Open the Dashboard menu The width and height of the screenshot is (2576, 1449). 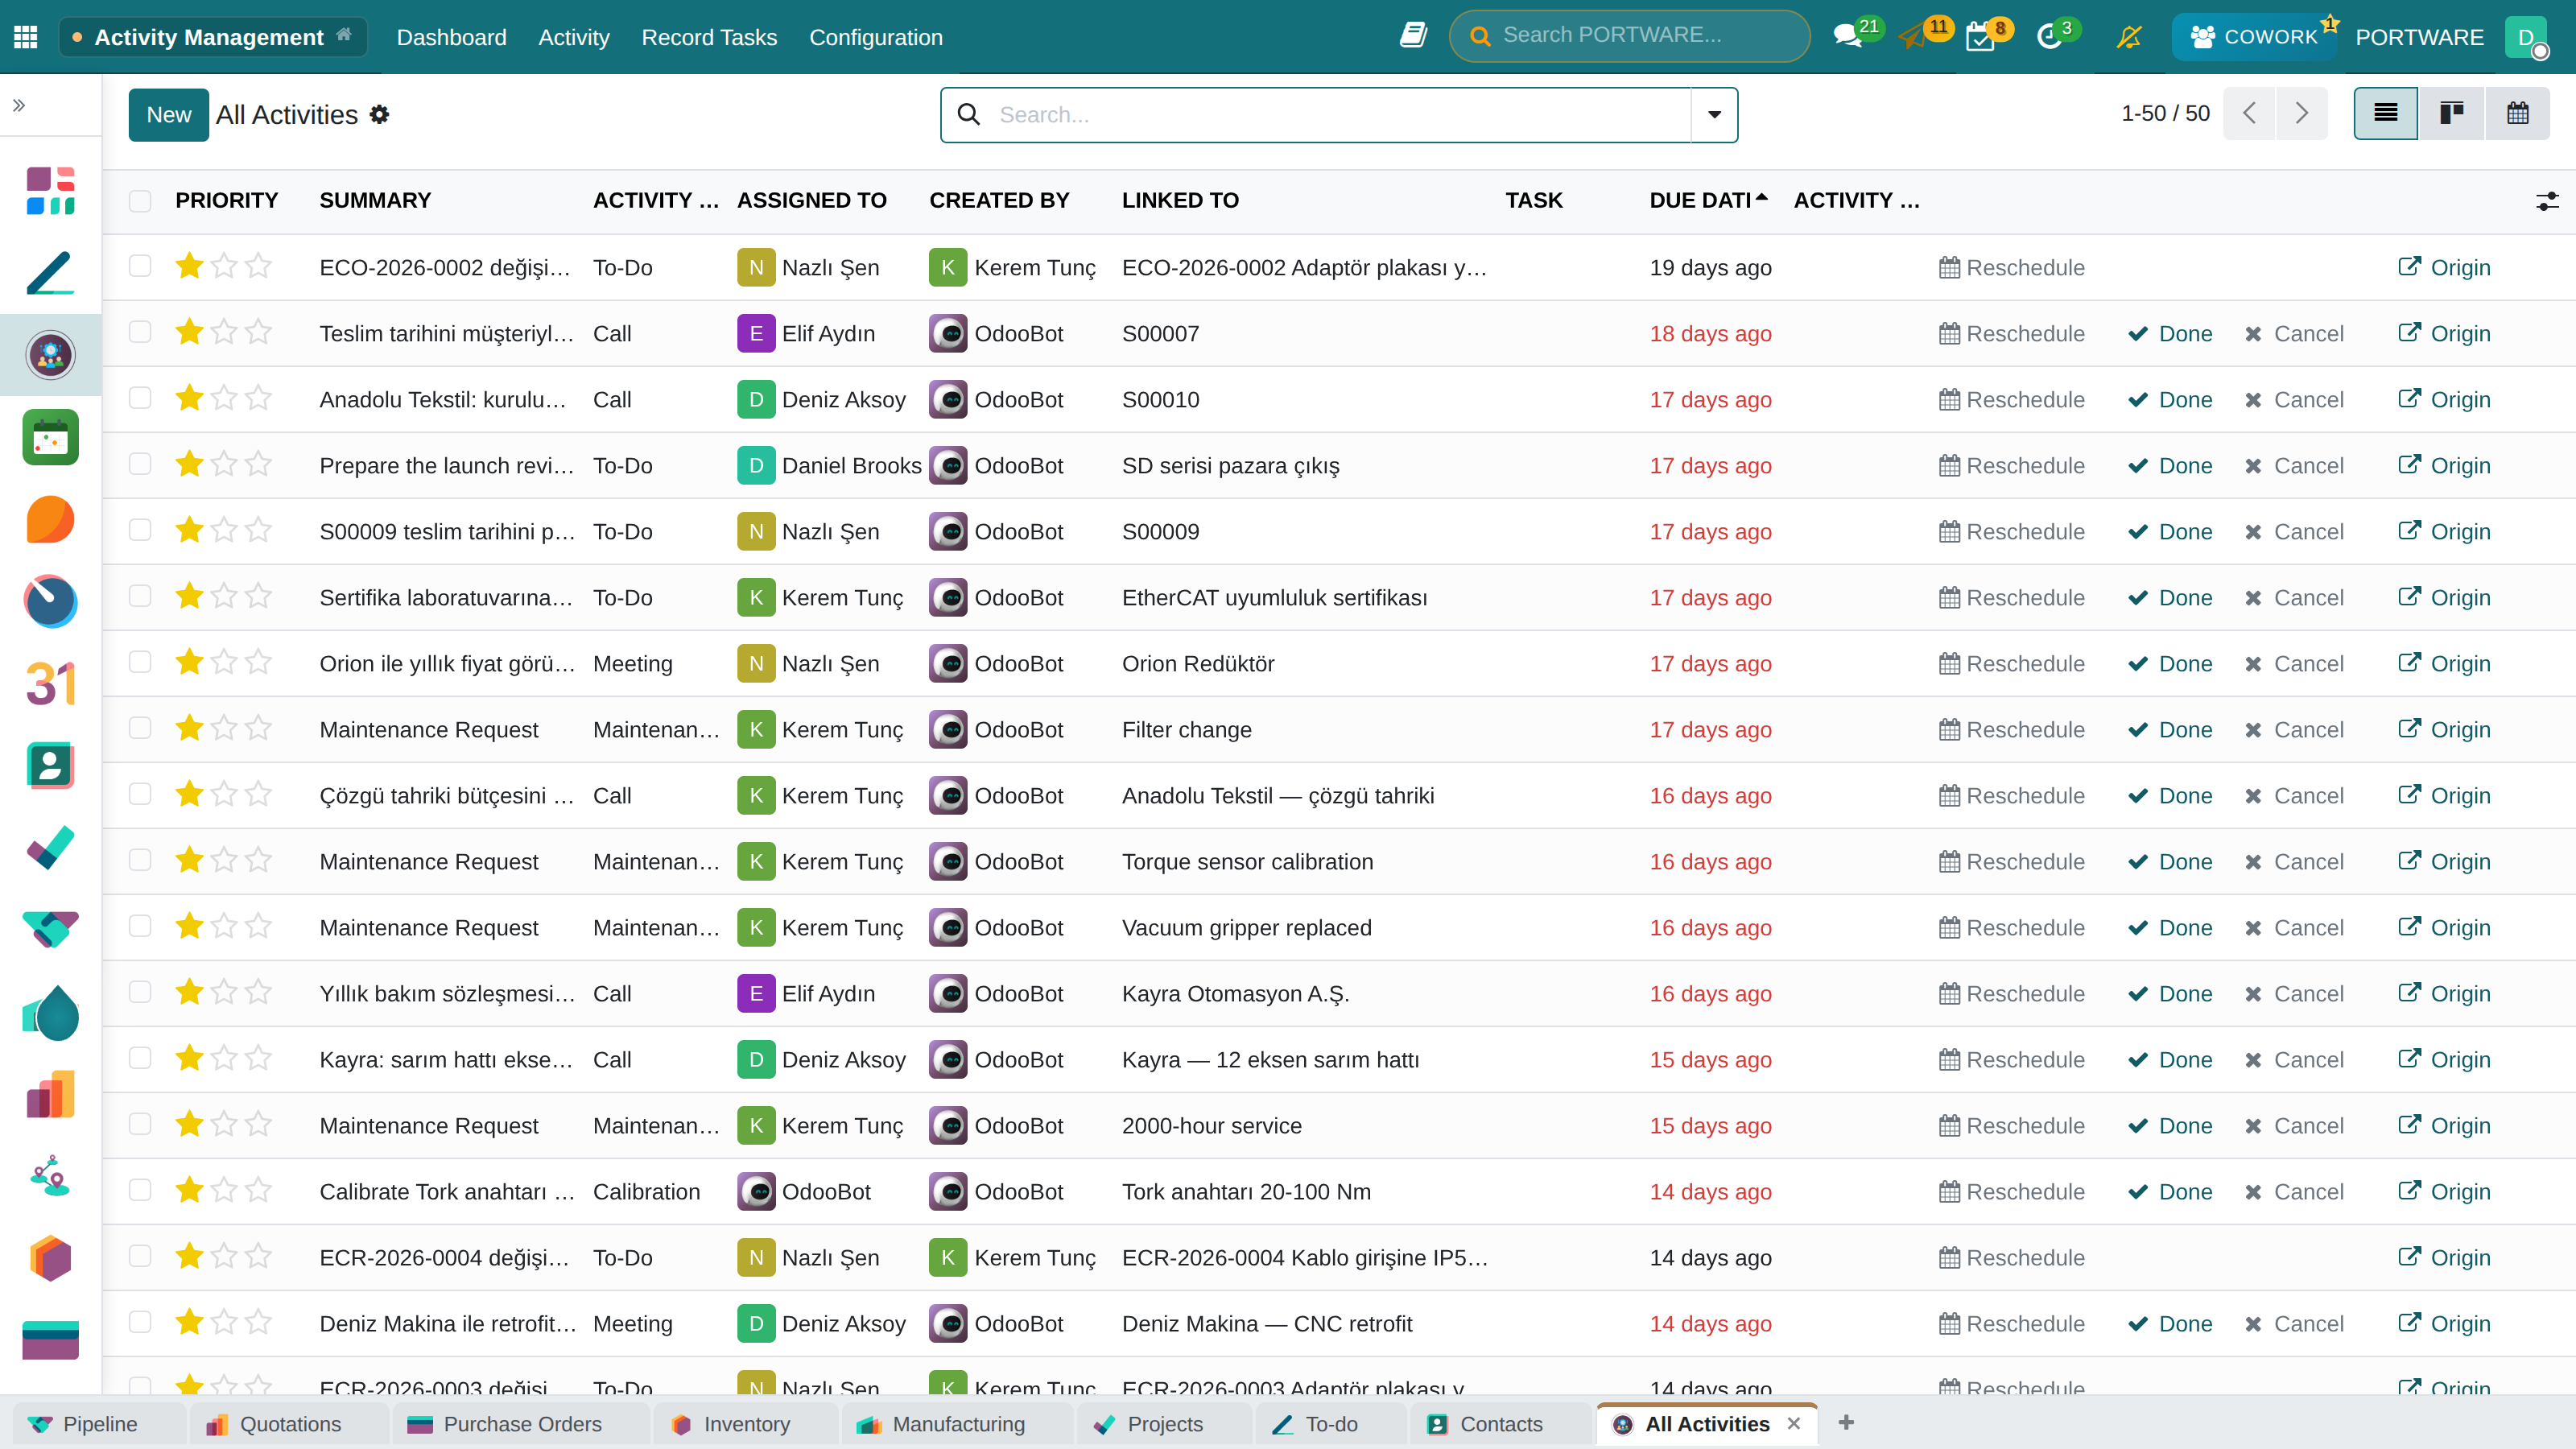click(x=451, y=37)
